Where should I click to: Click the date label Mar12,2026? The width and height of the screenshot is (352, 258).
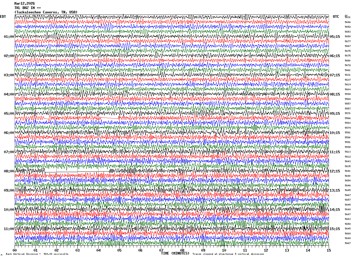[x=24, y=3]
